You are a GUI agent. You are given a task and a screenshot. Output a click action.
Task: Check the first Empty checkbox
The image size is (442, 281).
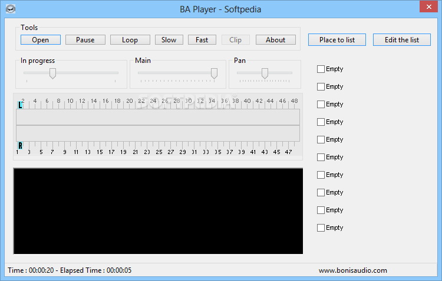tap(321, 69)
